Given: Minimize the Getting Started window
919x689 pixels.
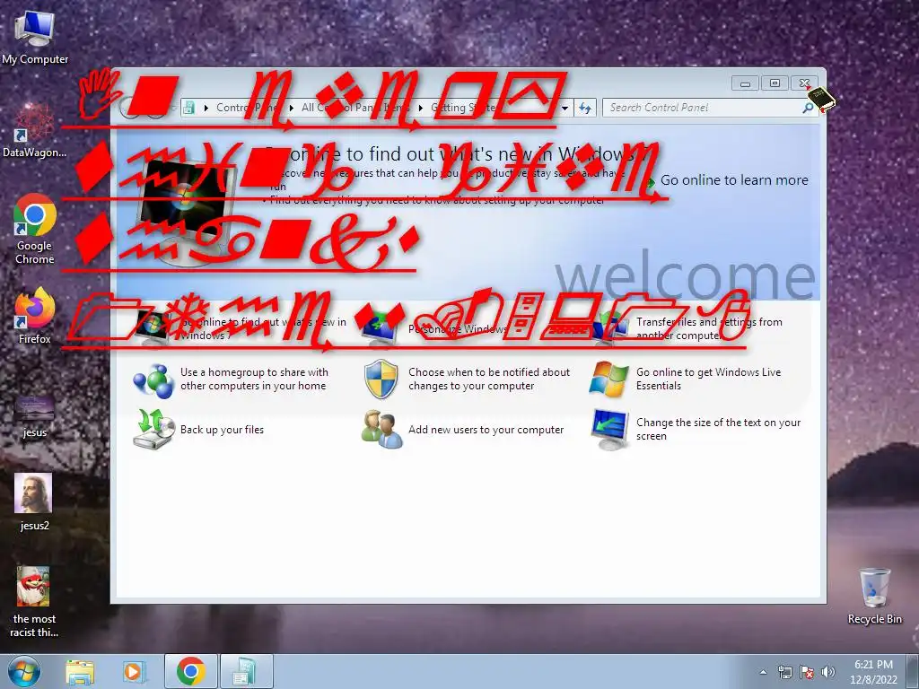Looking at the screenshot, I should (745, 83).
